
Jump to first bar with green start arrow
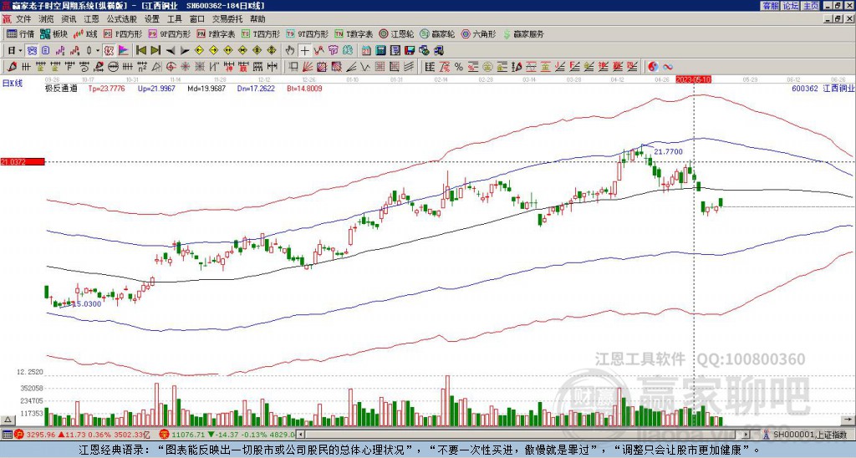point(140,50)
